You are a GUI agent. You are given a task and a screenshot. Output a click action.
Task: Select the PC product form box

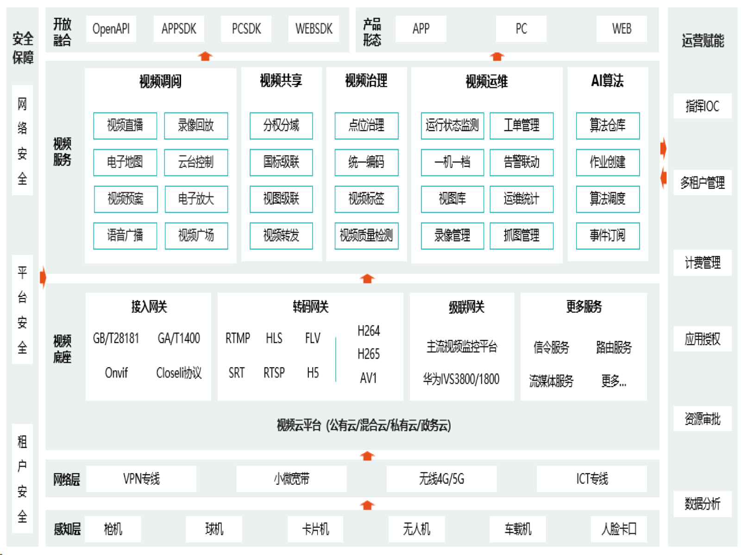[x=521, y=29]
